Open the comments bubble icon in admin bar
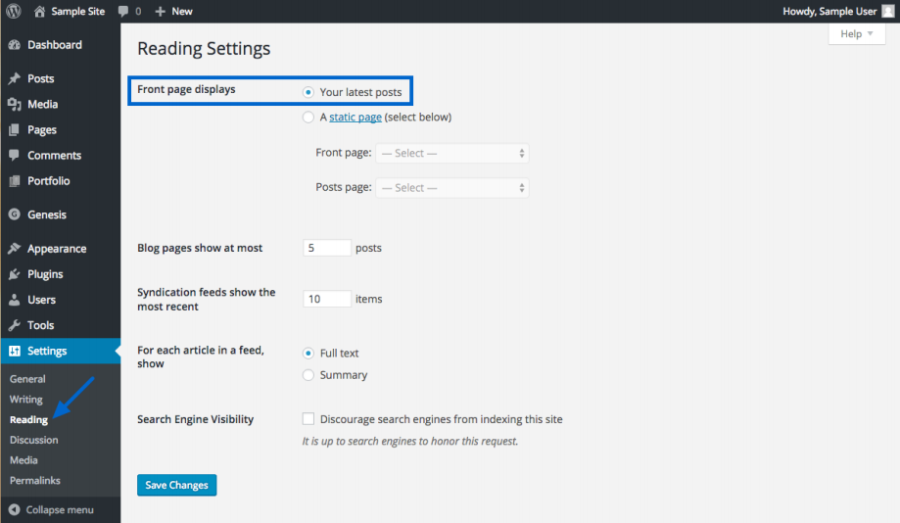Screen dimensions: 900x523 click(122, 11)
